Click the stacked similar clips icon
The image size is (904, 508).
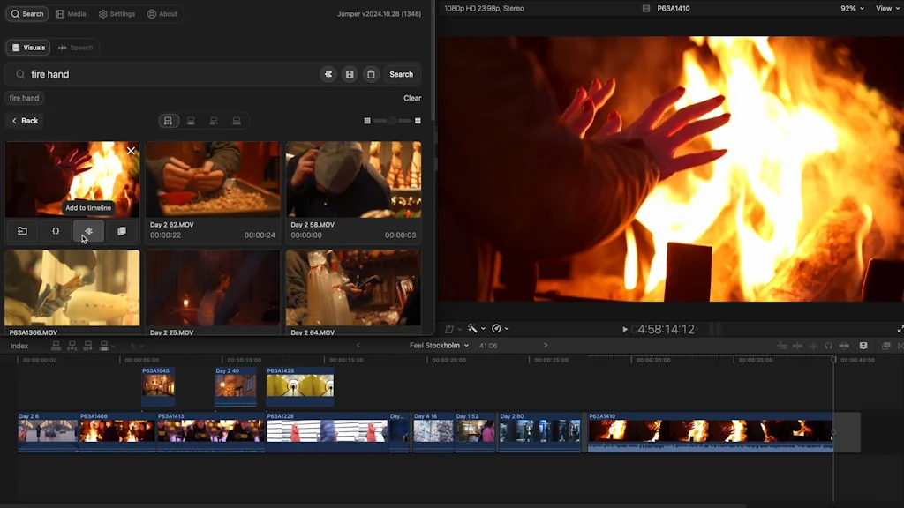pyautogui.click(x=122, y=231)
